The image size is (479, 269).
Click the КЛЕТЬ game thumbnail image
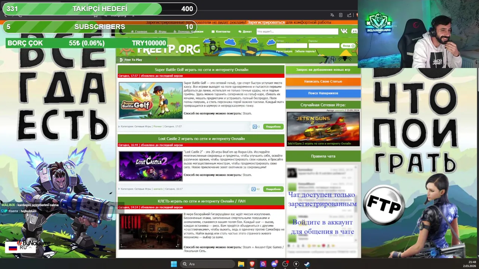click(150, 231)
